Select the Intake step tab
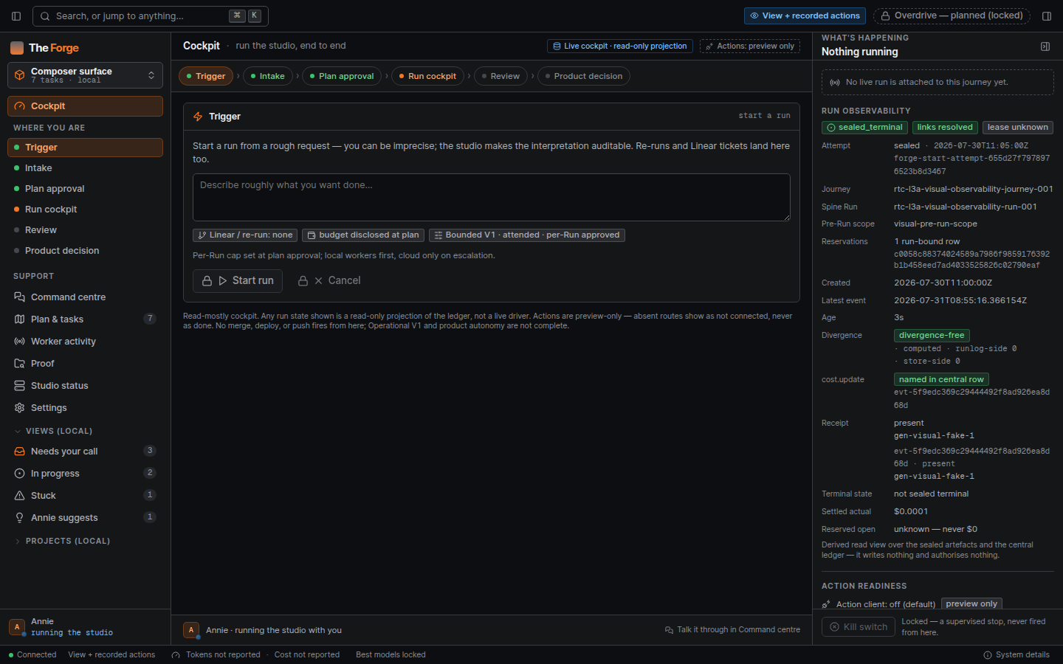1063x664 pixels. (268, 76)
